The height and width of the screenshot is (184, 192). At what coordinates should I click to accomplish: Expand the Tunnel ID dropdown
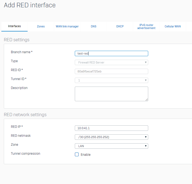point(111,80)
